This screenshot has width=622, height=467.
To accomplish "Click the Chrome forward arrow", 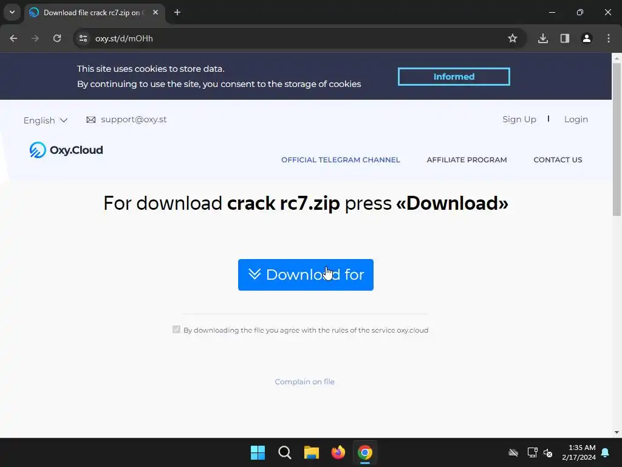I will point(35,38).
